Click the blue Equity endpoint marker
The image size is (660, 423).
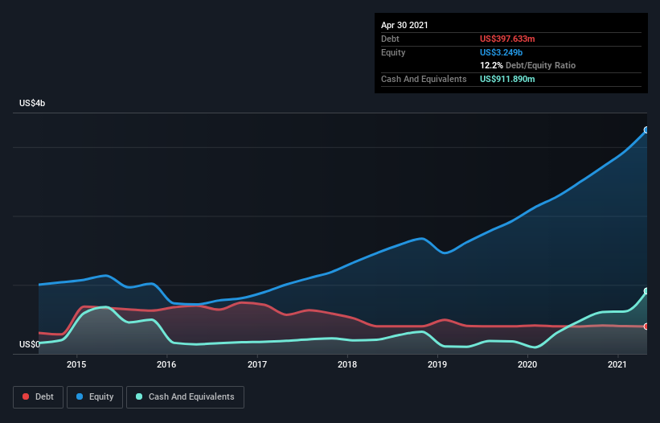point(646,130)
